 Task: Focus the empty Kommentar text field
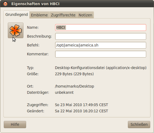[x=101, y=54]
